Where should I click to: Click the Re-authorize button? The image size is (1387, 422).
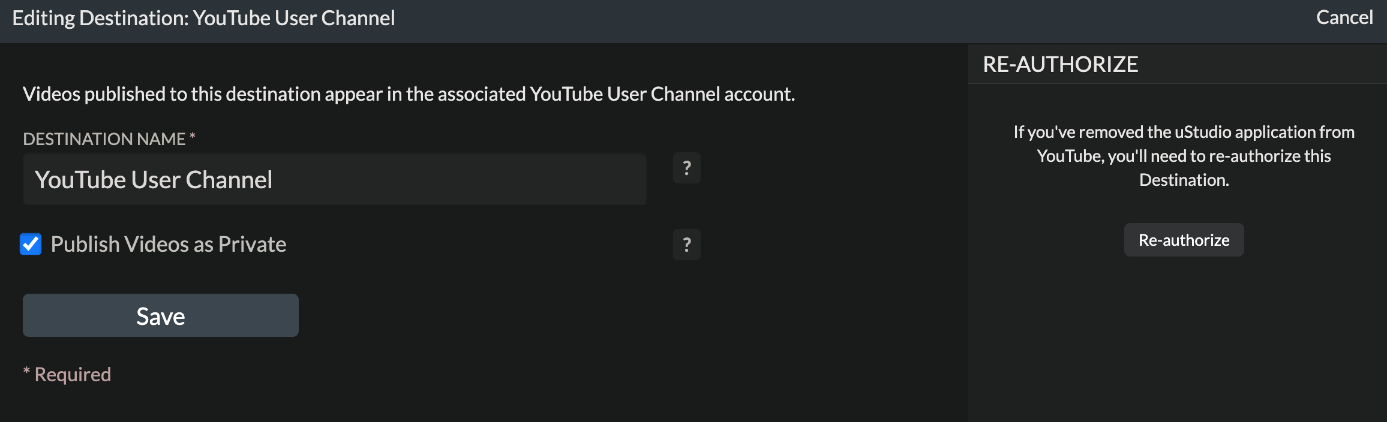click(1184, 240)
